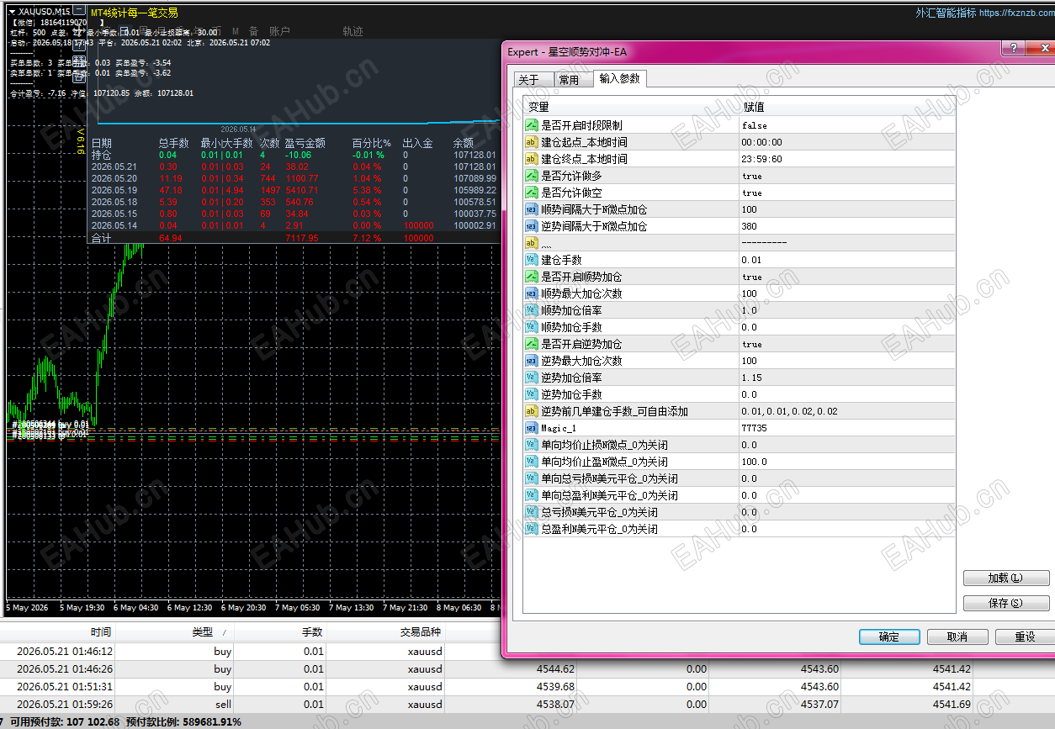Image resolution: width=1055 pixels, height=729 pixels.
Task: Click the double icon beside 逆势加仓手数
Action: pyautogui.click(x=531, y=394)
